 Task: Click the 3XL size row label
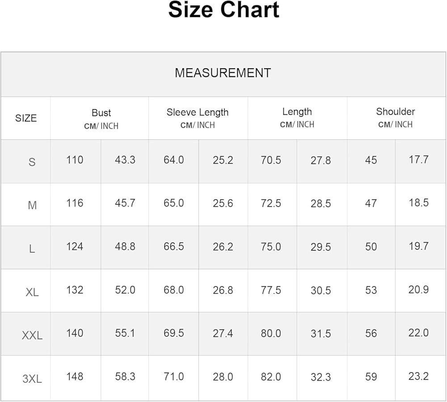[32, 379]
